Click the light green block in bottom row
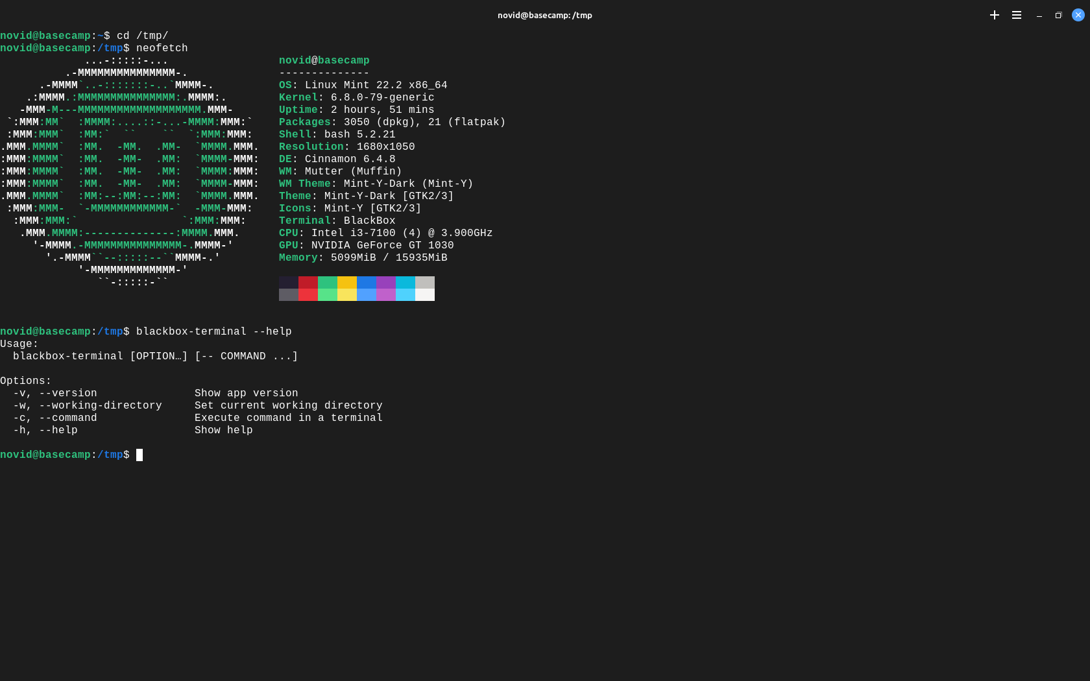1090x681 pixels. (327, 295)
